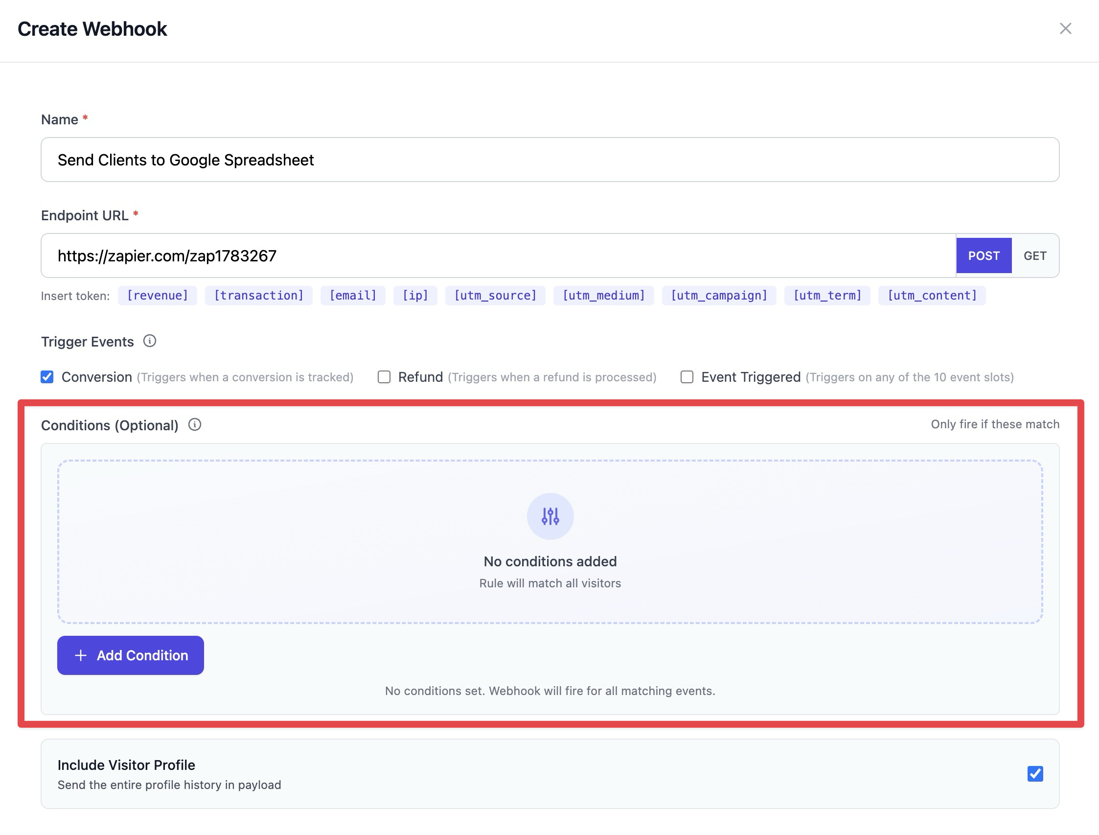Insert the [email] token
This screenshot has width=1099, height=835.
pyautogui.click(x=353, y=295)
